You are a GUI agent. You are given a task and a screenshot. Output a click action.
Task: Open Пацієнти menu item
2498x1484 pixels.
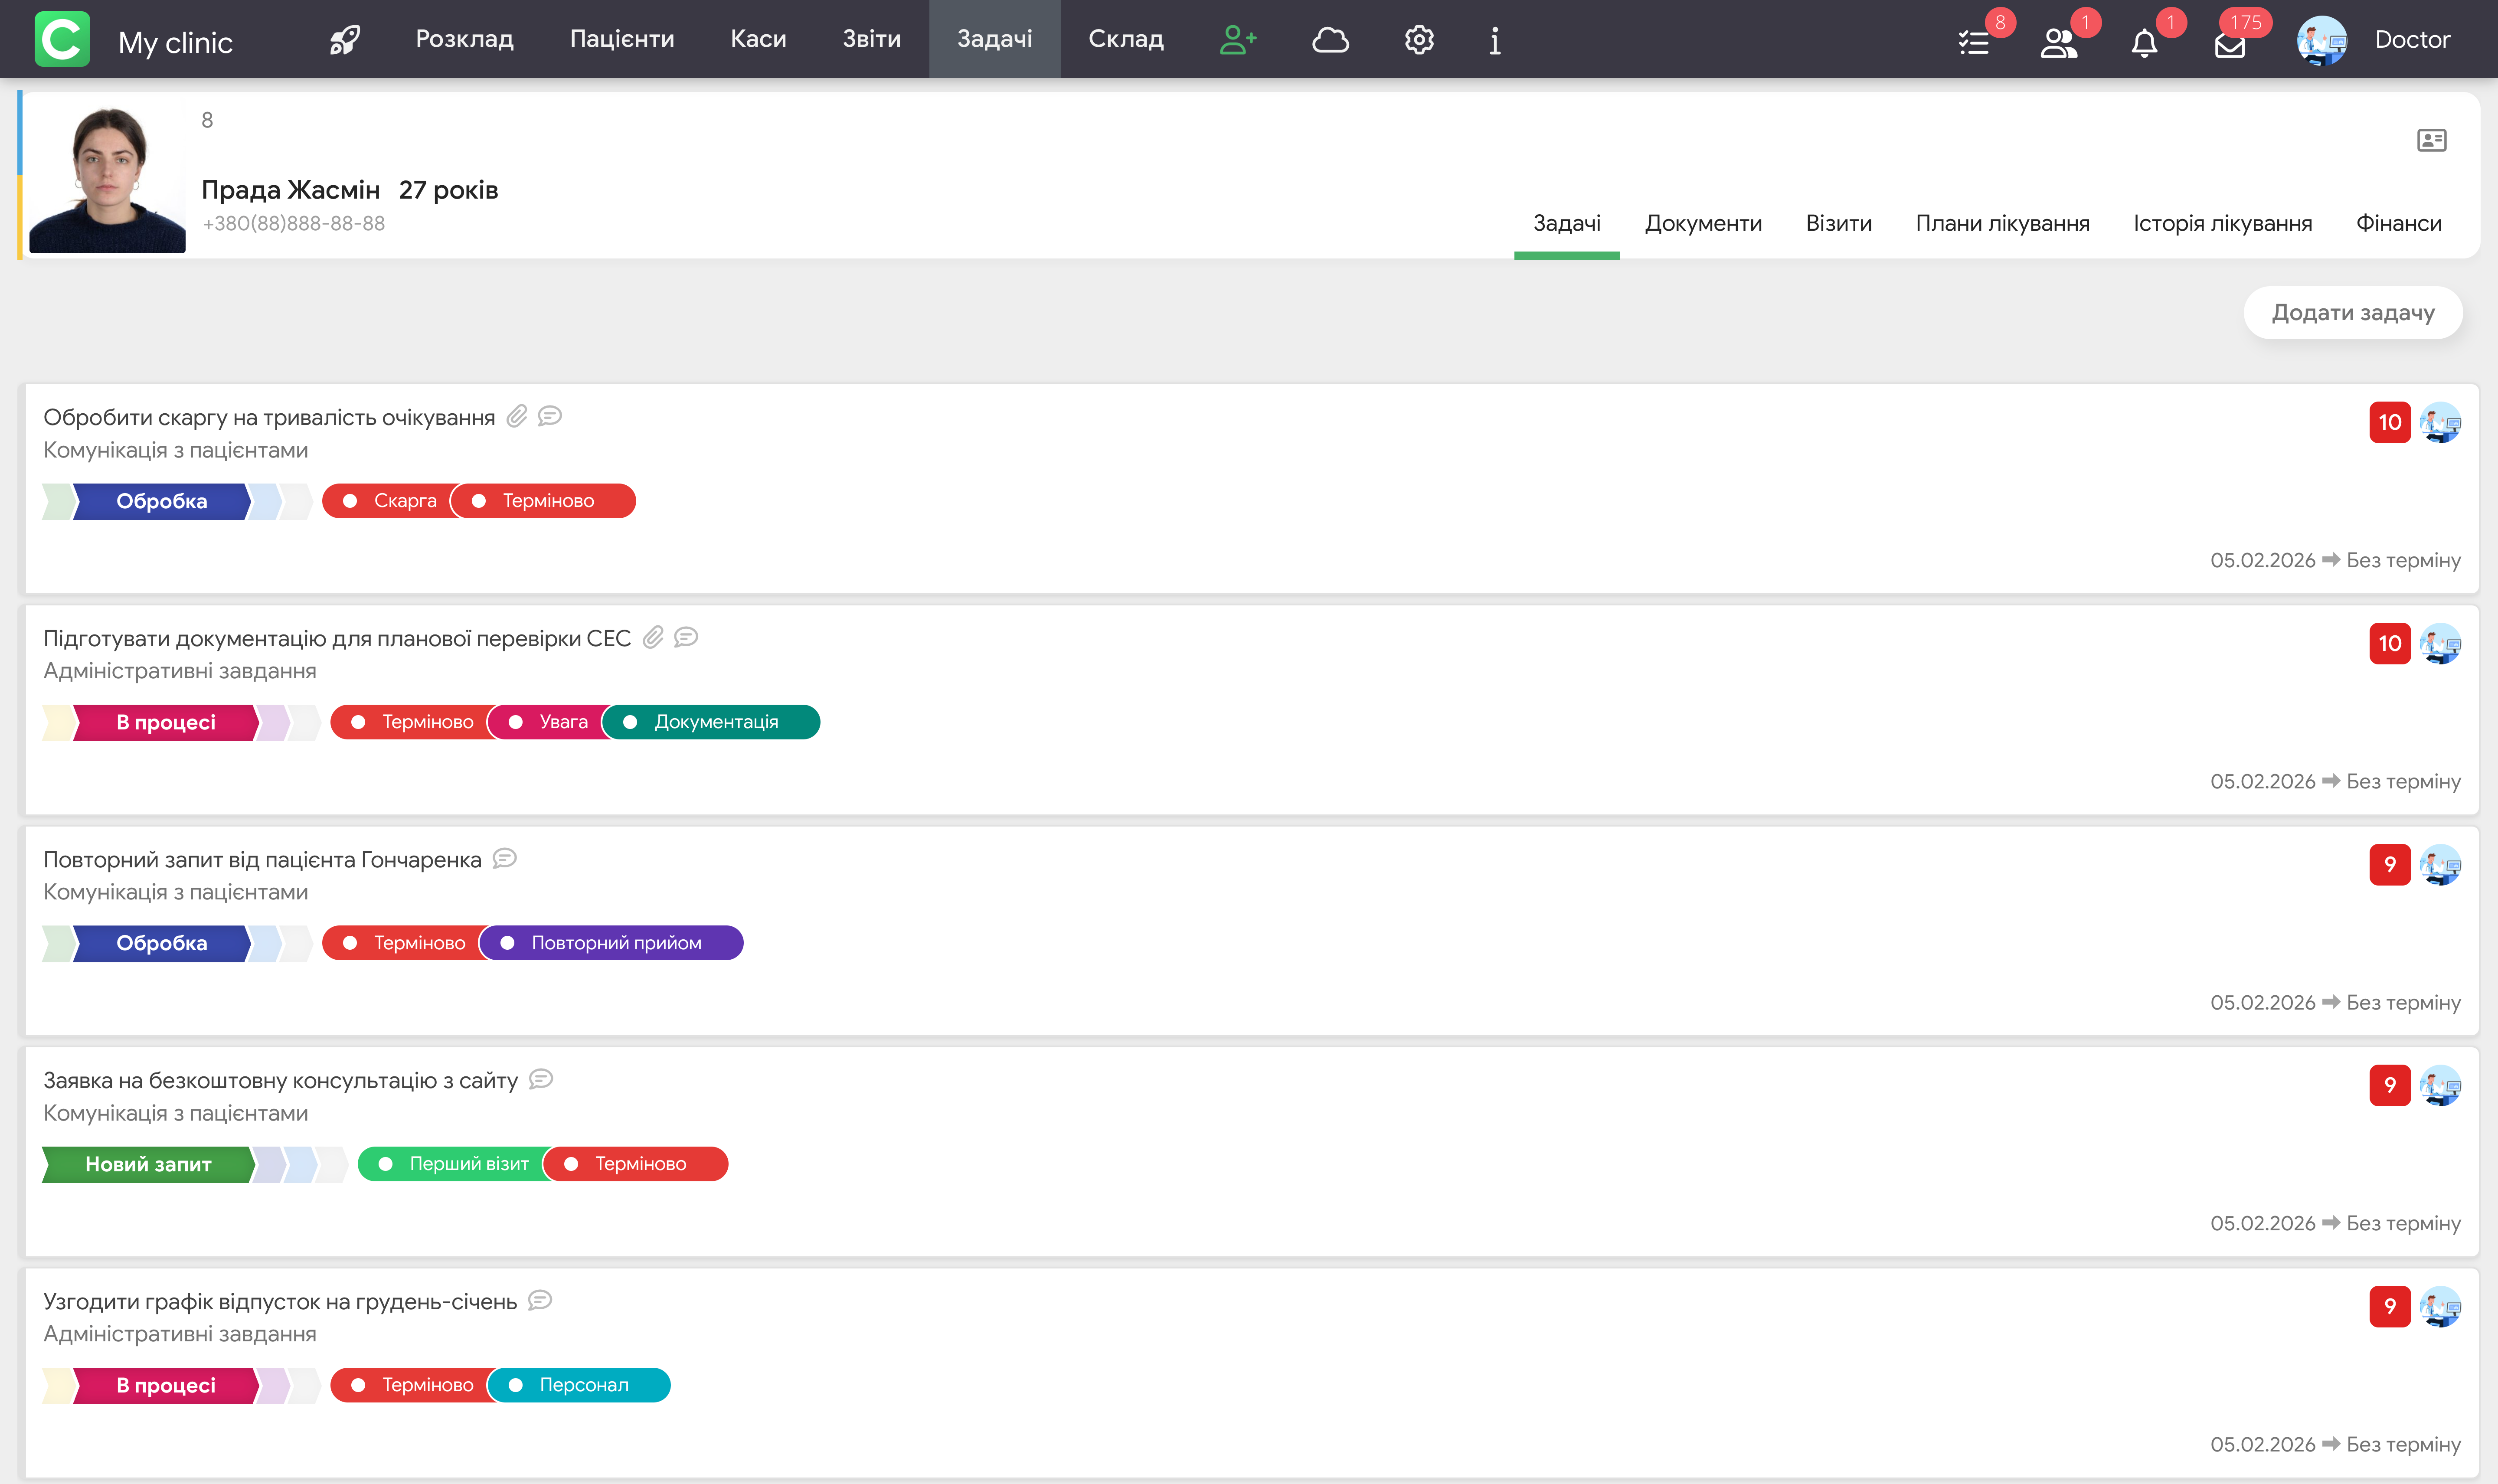[622, 39]
